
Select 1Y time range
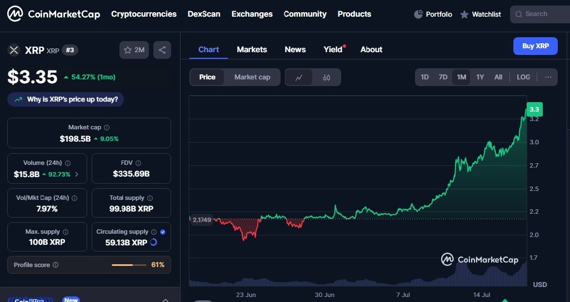point(480,77)
